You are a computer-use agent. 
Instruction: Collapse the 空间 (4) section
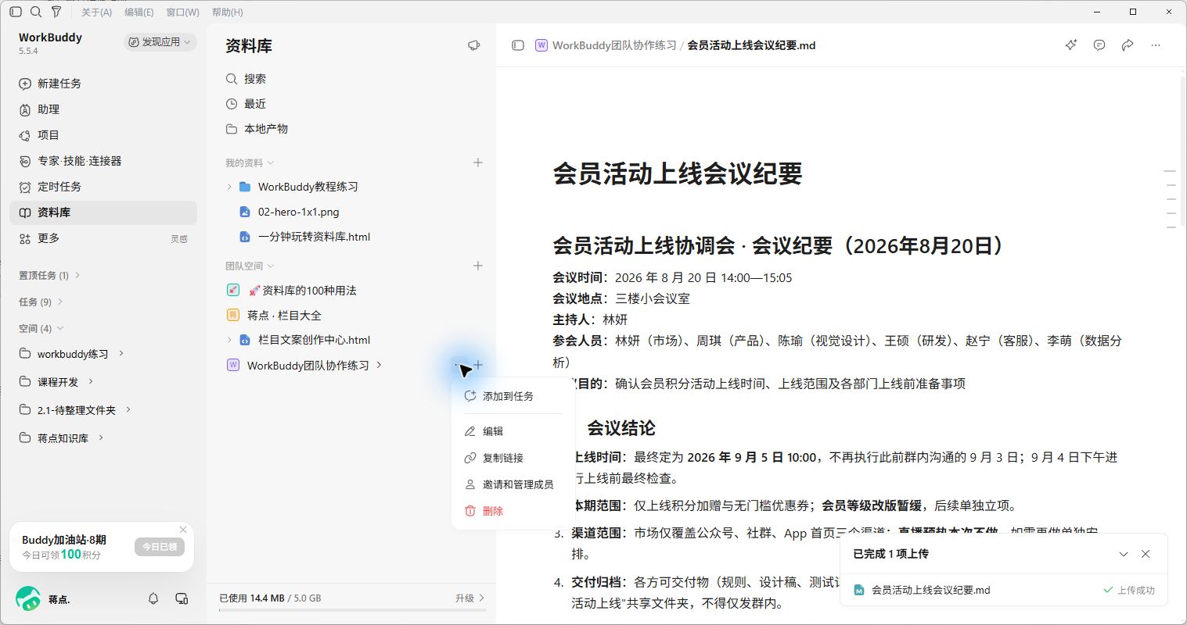tap(41, 328)
